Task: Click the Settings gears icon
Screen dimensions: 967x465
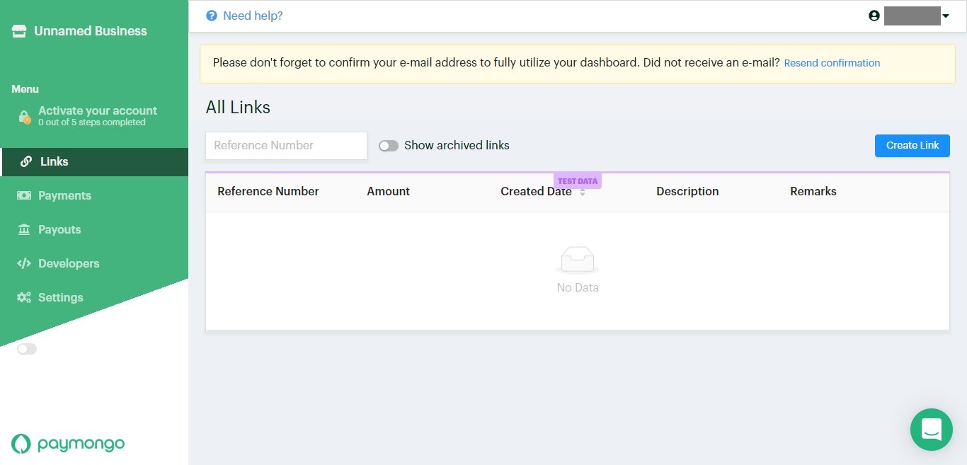Action: 24,297
